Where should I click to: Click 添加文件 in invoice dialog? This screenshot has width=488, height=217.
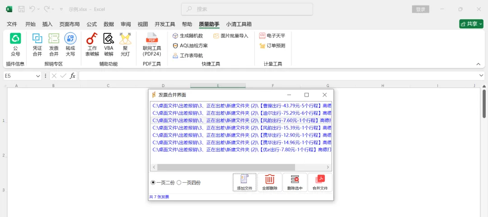click(244, 183)
